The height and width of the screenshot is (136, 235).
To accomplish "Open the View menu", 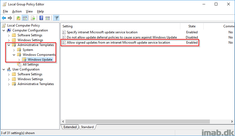I will tap(29, 11).
